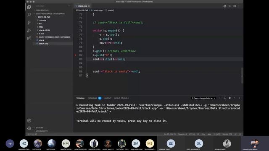Click code line 83 cout s.top()
This screenshot has width=269, height=151.
[109, 59]
